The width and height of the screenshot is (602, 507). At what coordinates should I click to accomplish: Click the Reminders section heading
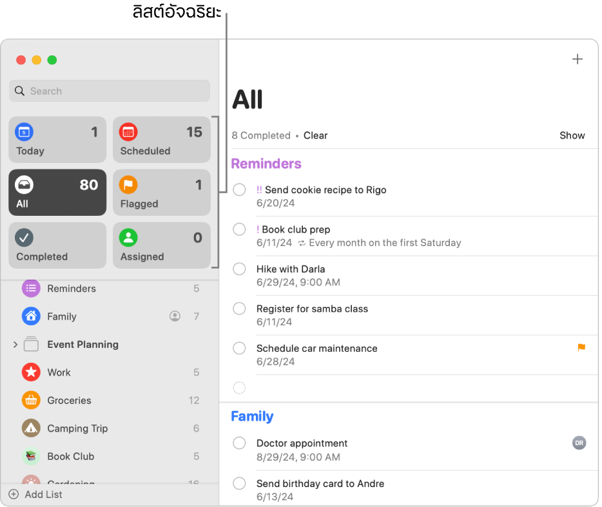tap(266, 164)
